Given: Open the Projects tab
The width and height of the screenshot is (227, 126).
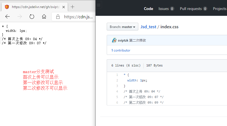Looking at the screenshot, I should point(219,9).
